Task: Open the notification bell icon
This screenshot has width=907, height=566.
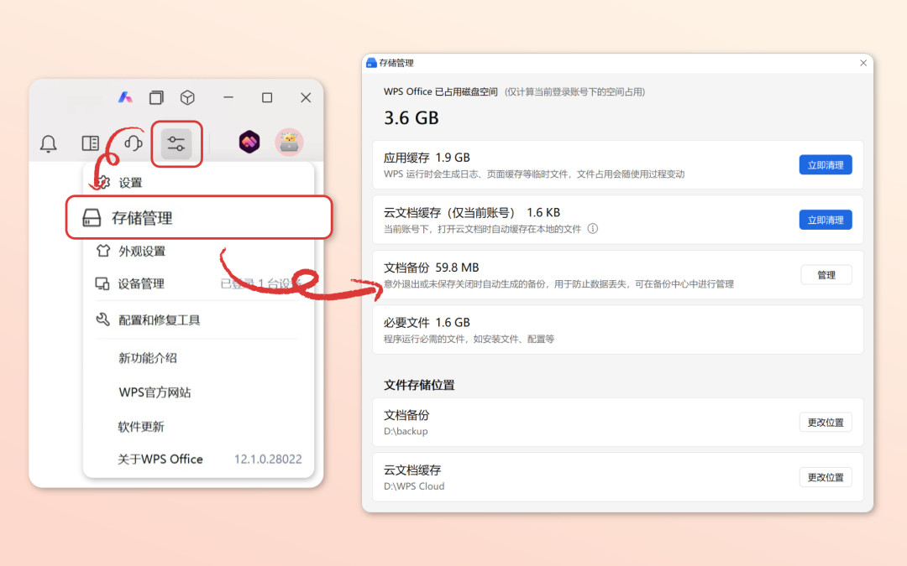Action: (x=49, y=143)
